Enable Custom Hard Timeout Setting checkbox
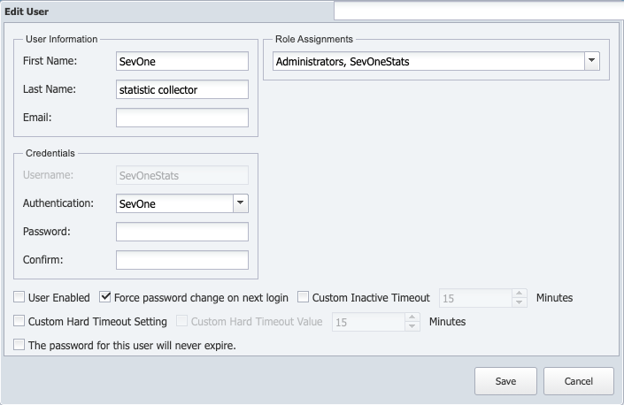The image size is (624, 405). pyautogui.click(x=19, y=321)
